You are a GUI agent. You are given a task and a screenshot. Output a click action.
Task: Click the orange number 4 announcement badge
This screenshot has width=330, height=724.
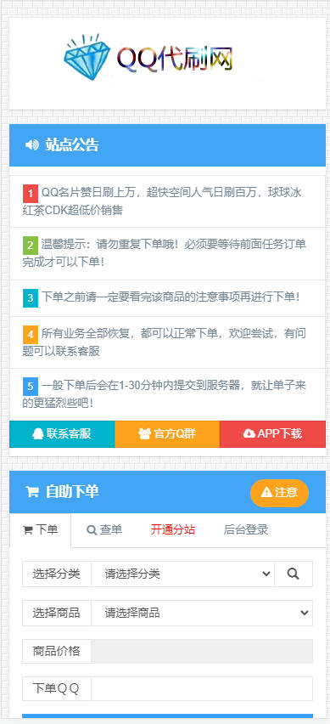coord(30,334)
